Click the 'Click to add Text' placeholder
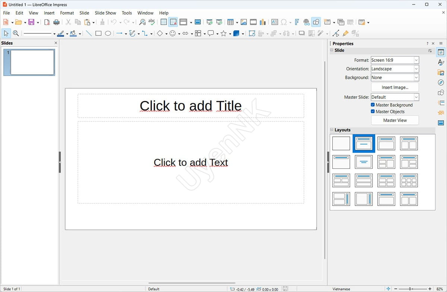The width and height of the screenshot is (447, 292). (191, 162)
